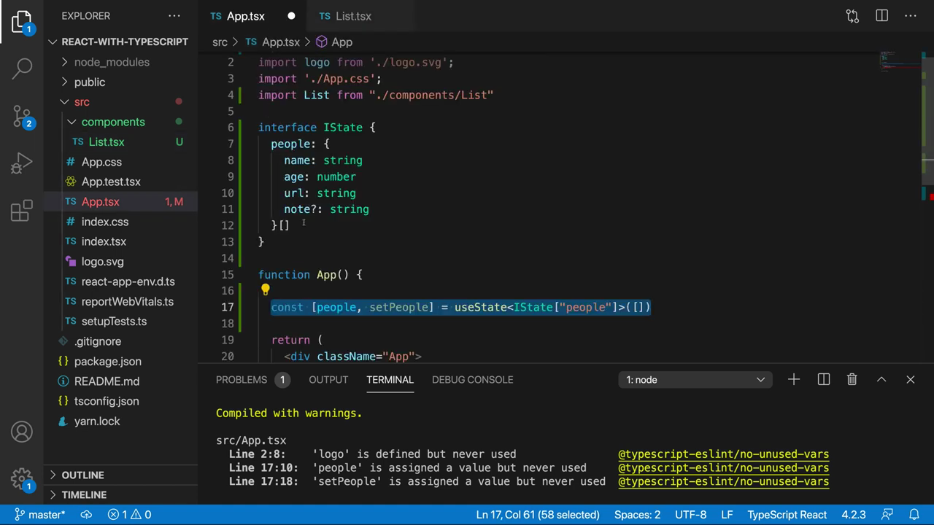
Task: Open the Search view in the activity bar
Action: [x=22, y=68]
